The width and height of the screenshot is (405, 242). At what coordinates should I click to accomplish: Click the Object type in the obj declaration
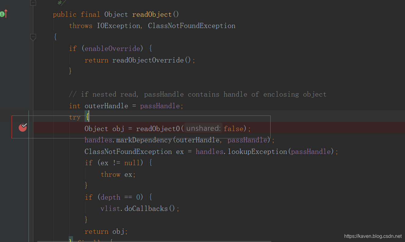tap(96, 129)
